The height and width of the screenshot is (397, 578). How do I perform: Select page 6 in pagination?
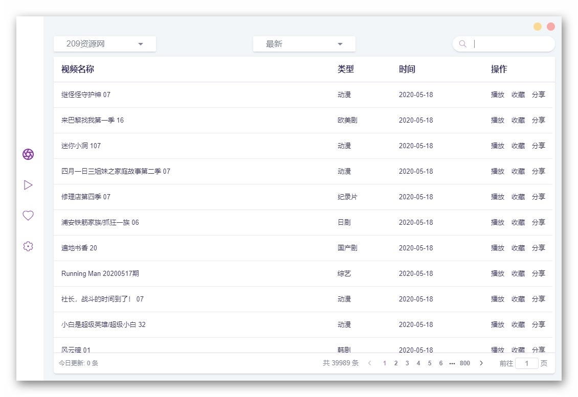pyautogui.click(x=441, y=363)
